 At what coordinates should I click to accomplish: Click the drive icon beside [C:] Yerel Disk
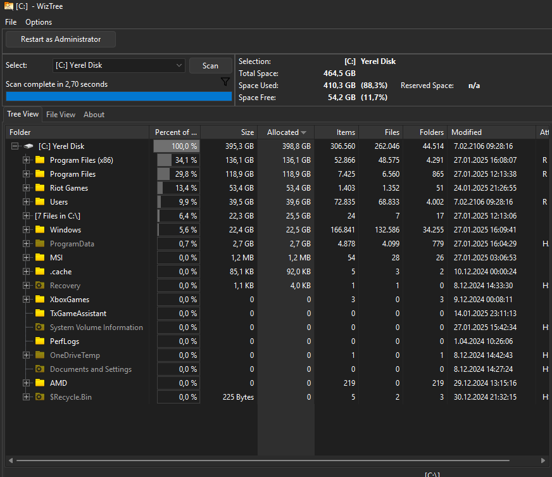pos(28,146)
